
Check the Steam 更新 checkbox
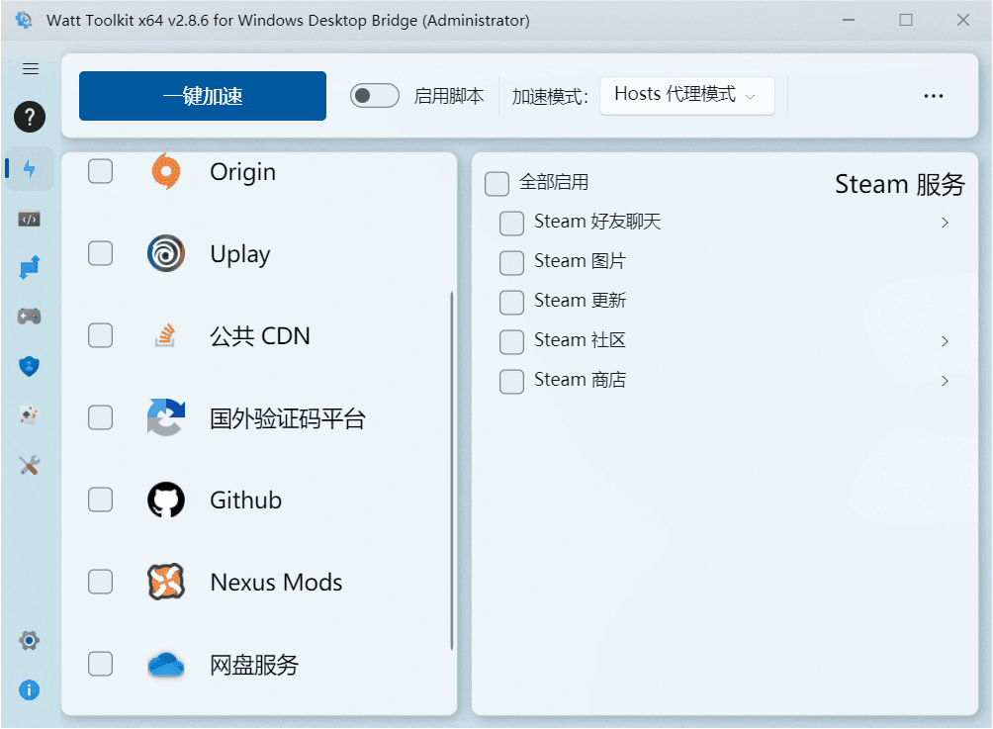pos(511,302)
